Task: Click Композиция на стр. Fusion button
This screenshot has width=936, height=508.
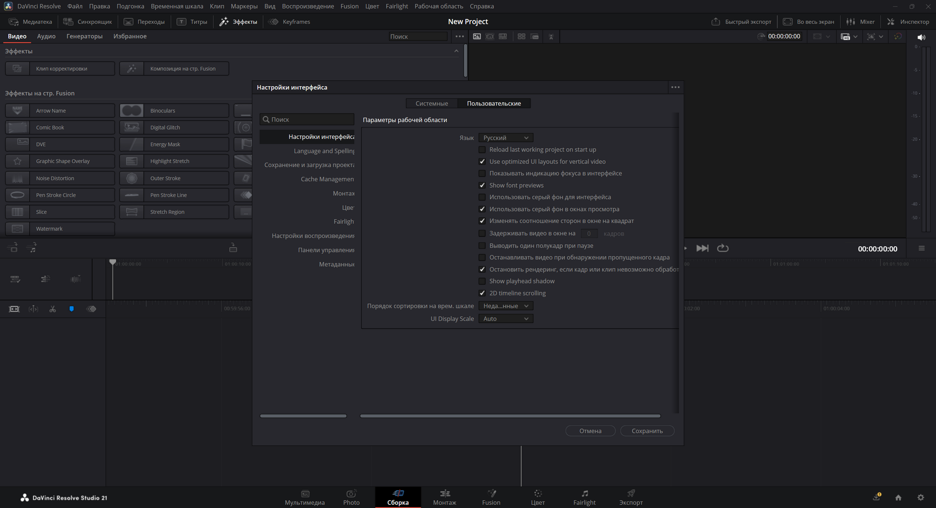Action: (174, 68)
